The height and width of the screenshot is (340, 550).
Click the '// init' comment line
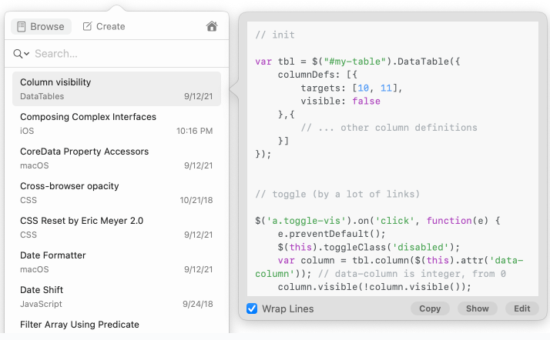[274, 35]
